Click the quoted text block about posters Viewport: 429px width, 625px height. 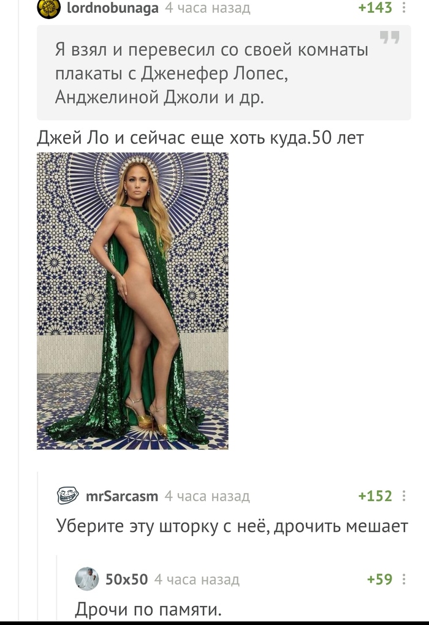click(x=224, y=72)
